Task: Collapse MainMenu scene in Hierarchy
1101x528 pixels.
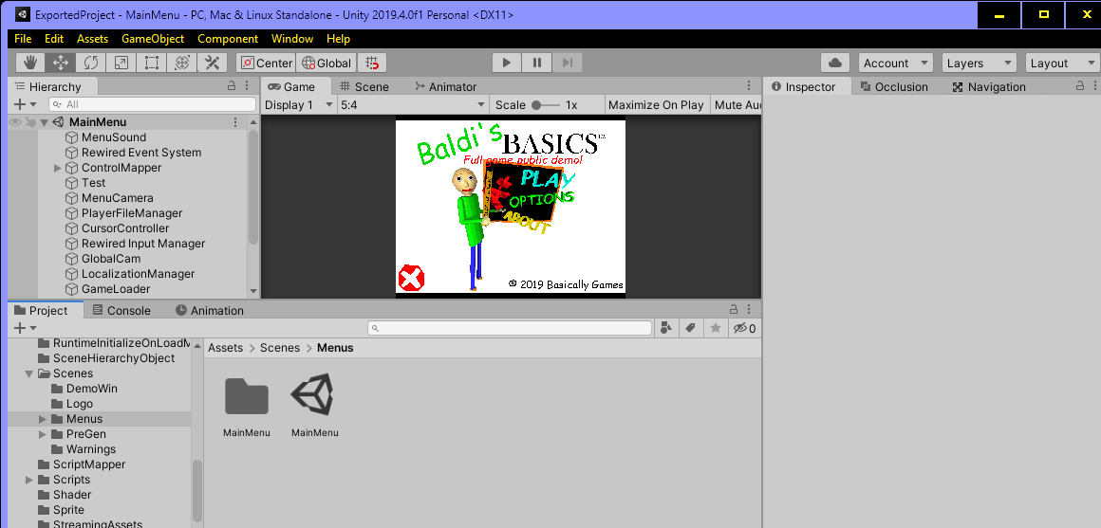Action: tap(44, 122)
